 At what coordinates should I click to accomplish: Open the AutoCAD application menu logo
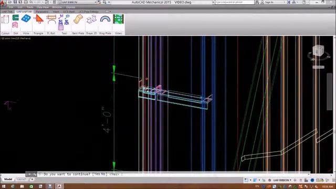(x=2, y=3)
